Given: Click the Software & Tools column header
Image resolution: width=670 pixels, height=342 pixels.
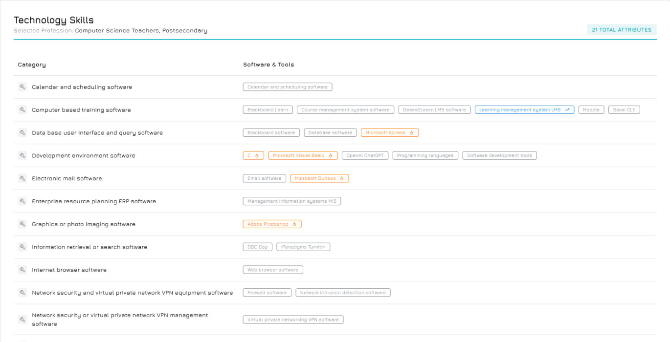Looking at the screenshot, I should point(268,64).
